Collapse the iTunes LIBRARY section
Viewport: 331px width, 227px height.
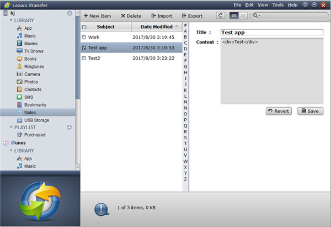[11, 150]
